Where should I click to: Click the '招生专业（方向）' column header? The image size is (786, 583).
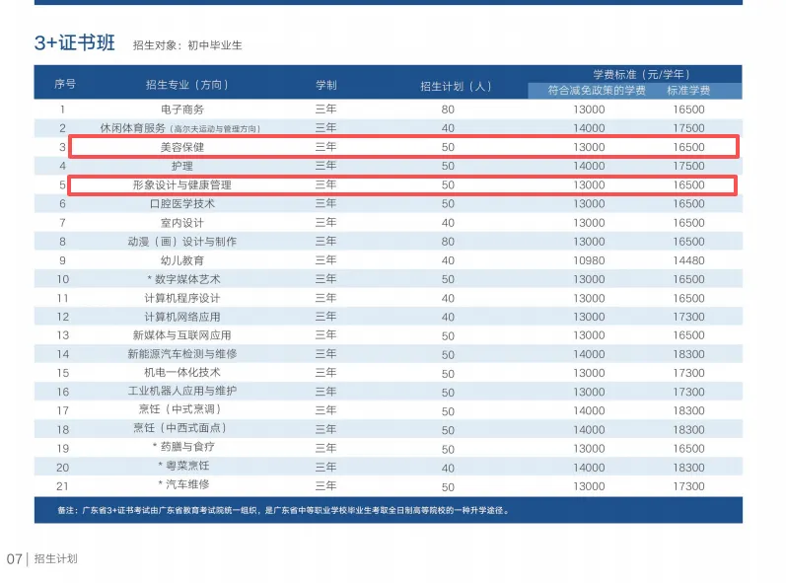pos(187,85)
